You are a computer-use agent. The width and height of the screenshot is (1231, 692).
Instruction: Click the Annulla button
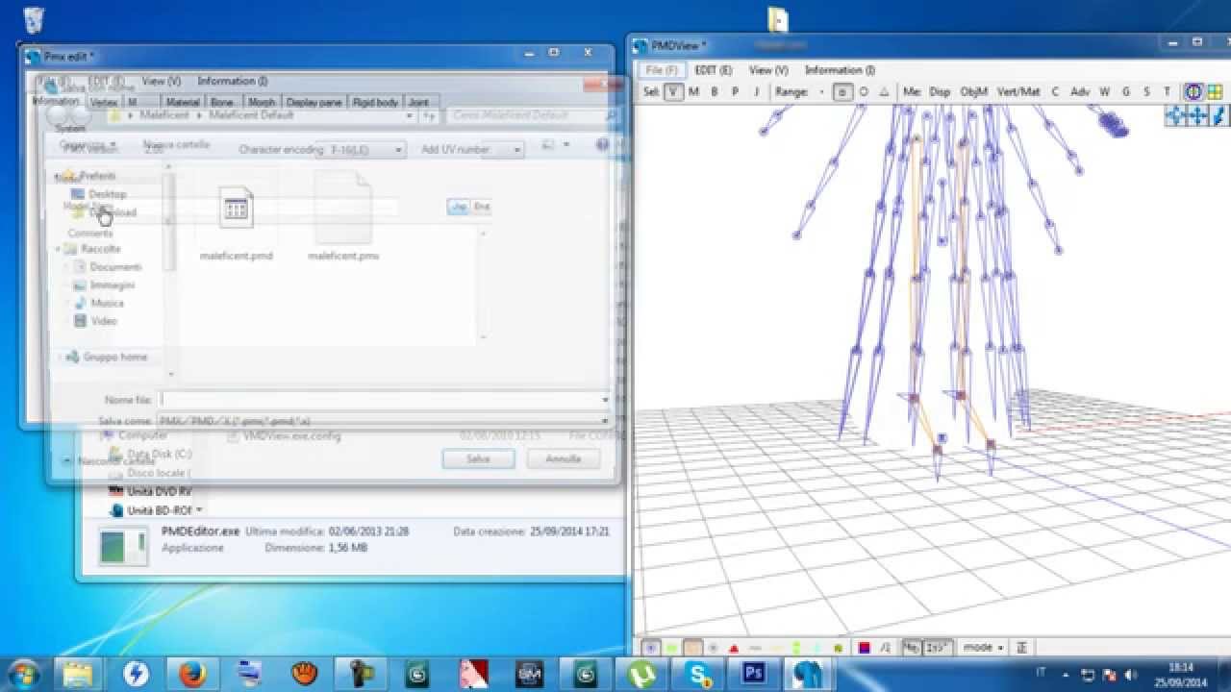[564, 459]
